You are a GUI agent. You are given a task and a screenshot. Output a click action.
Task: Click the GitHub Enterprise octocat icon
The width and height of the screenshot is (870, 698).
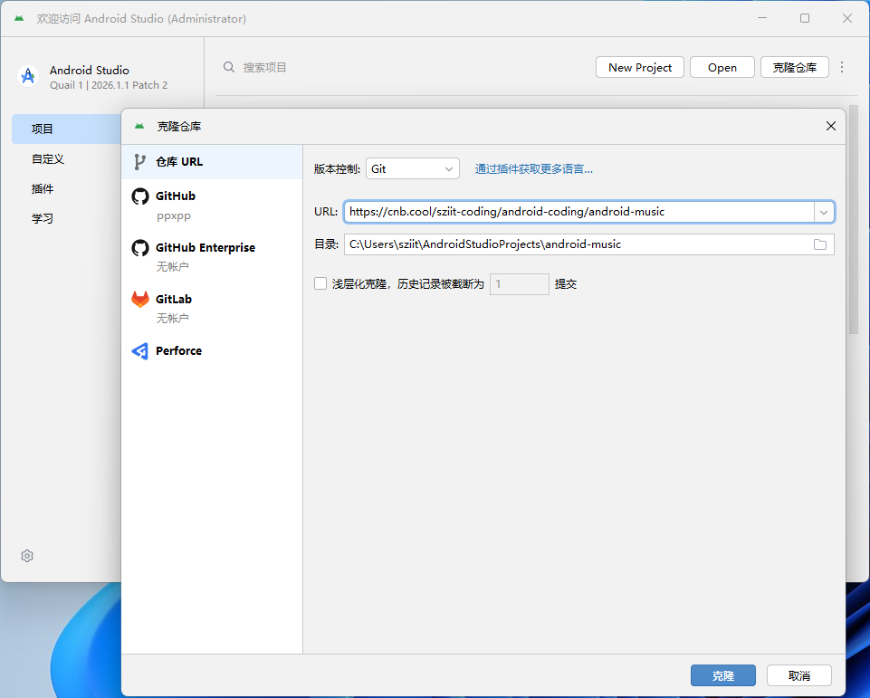pos(139,248)
